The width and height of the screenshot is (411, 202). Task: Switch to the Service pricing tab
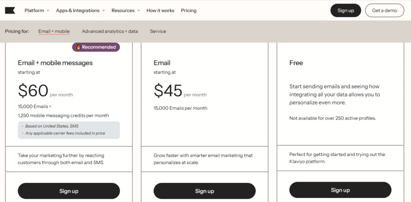(x=158, y=31)
